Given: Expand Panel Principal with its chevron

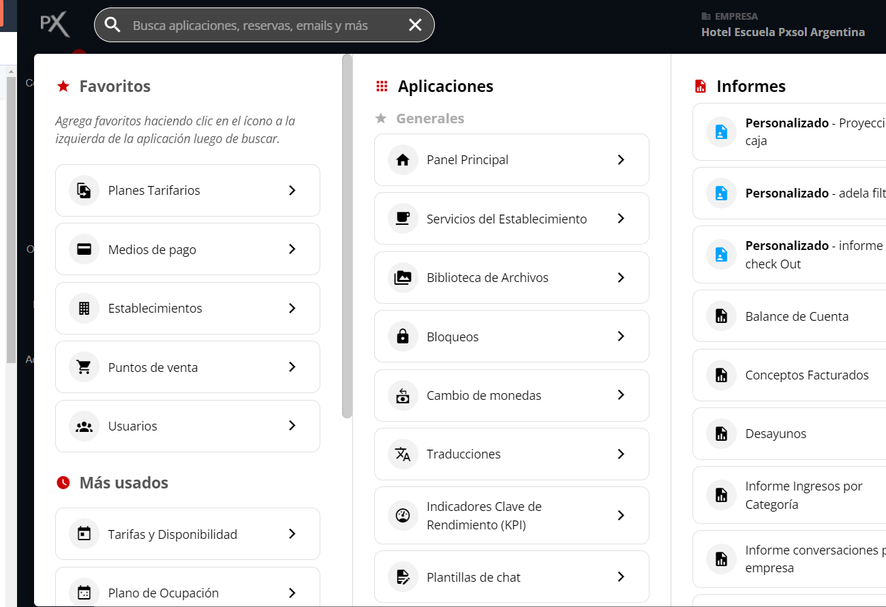Looking at the screenshot, I should tap(621, 159).
